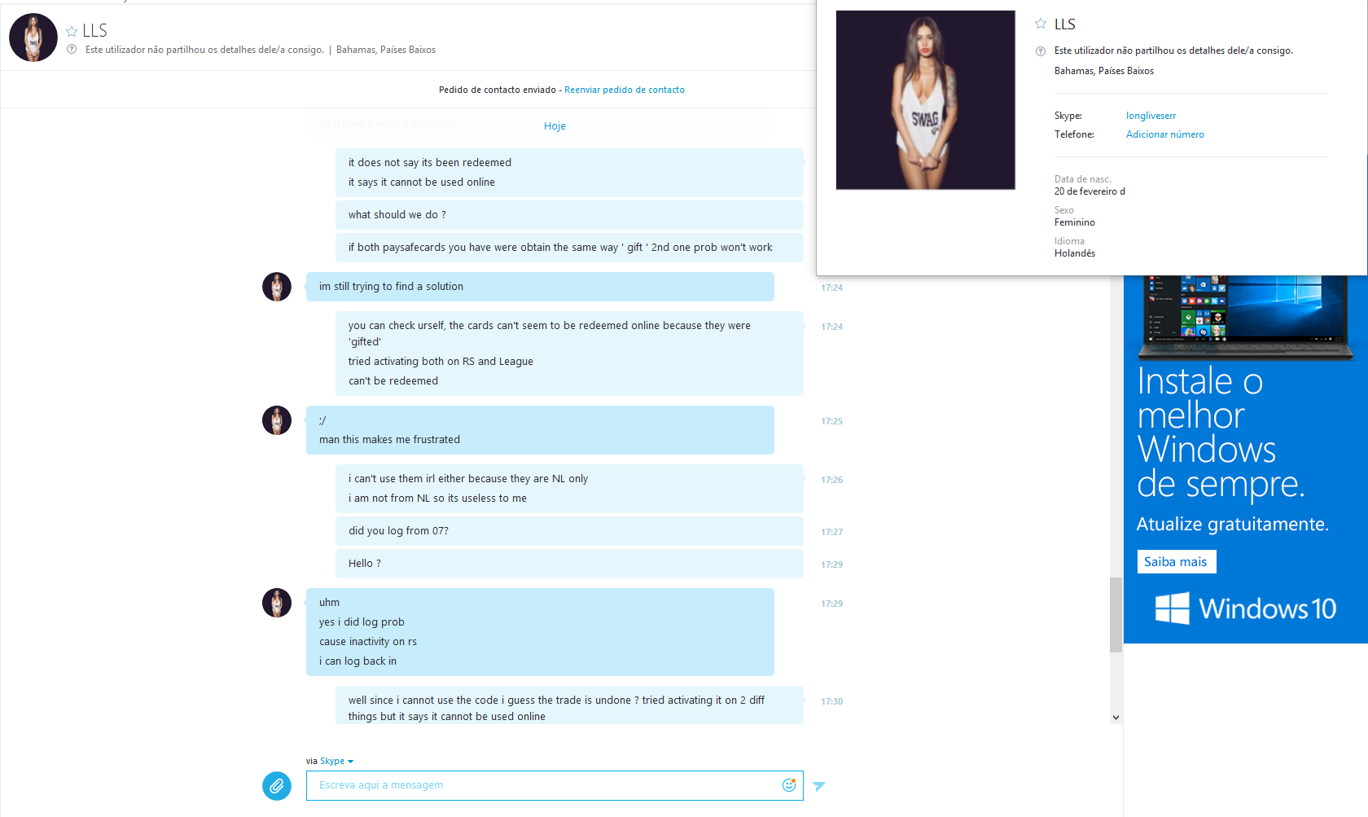Click the large LLS profile photo
The width and height of the screenshot is (1368, 817).
tap(926, 100)
